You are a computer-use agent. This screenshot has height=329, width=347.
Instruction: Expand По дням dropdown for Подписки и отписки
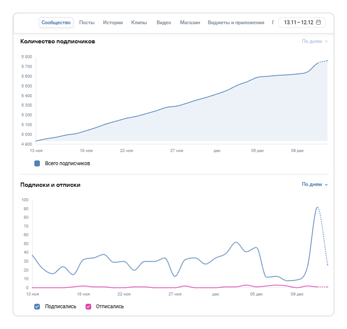coord(315,185)
